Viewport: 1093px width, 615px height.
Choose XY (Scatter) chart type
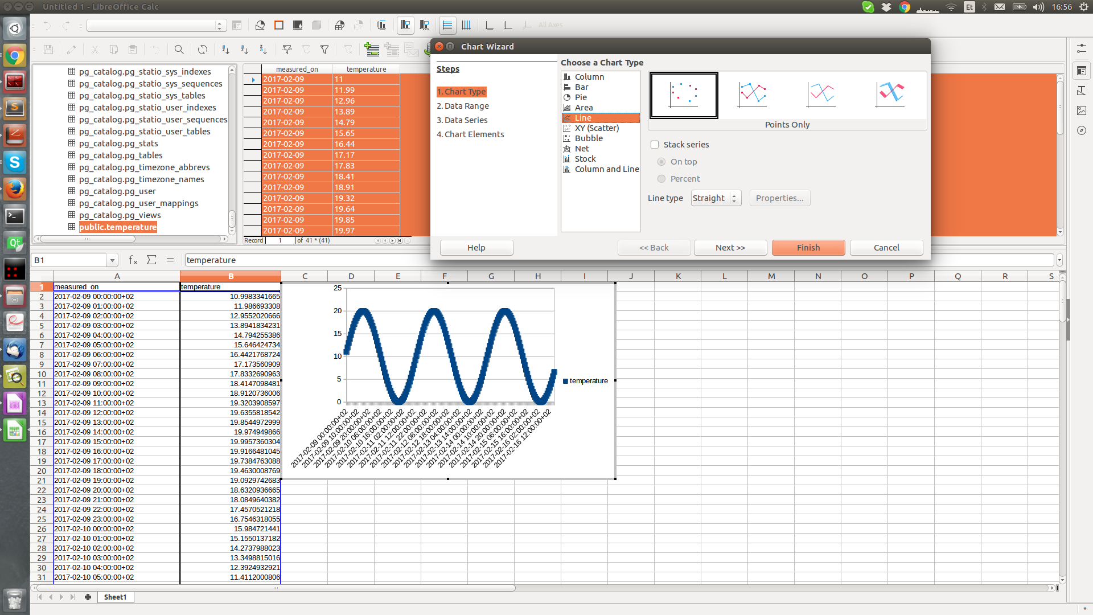click(x=596, y=128)
